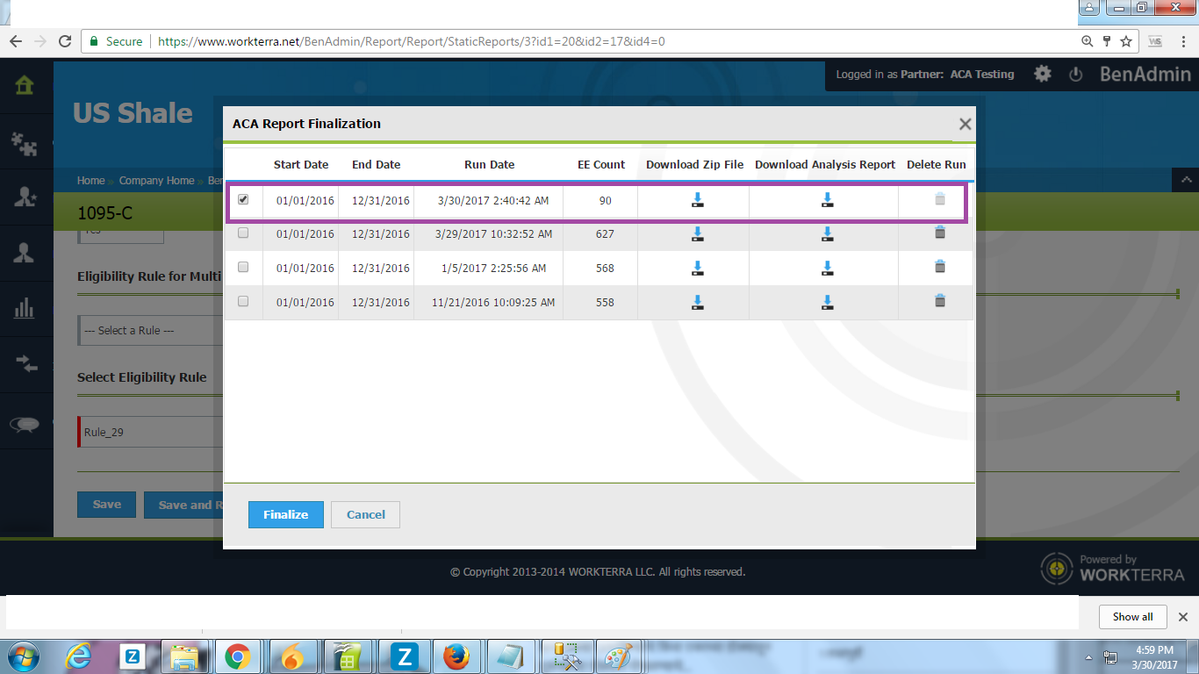Delete the 3/29/2017 run
Image resolution: width=1199 pixels, height=674 pixels.
(939, 233)
